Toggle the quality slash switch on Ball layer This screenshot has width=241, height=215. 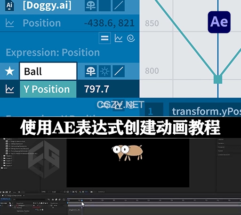click(119, 71)
